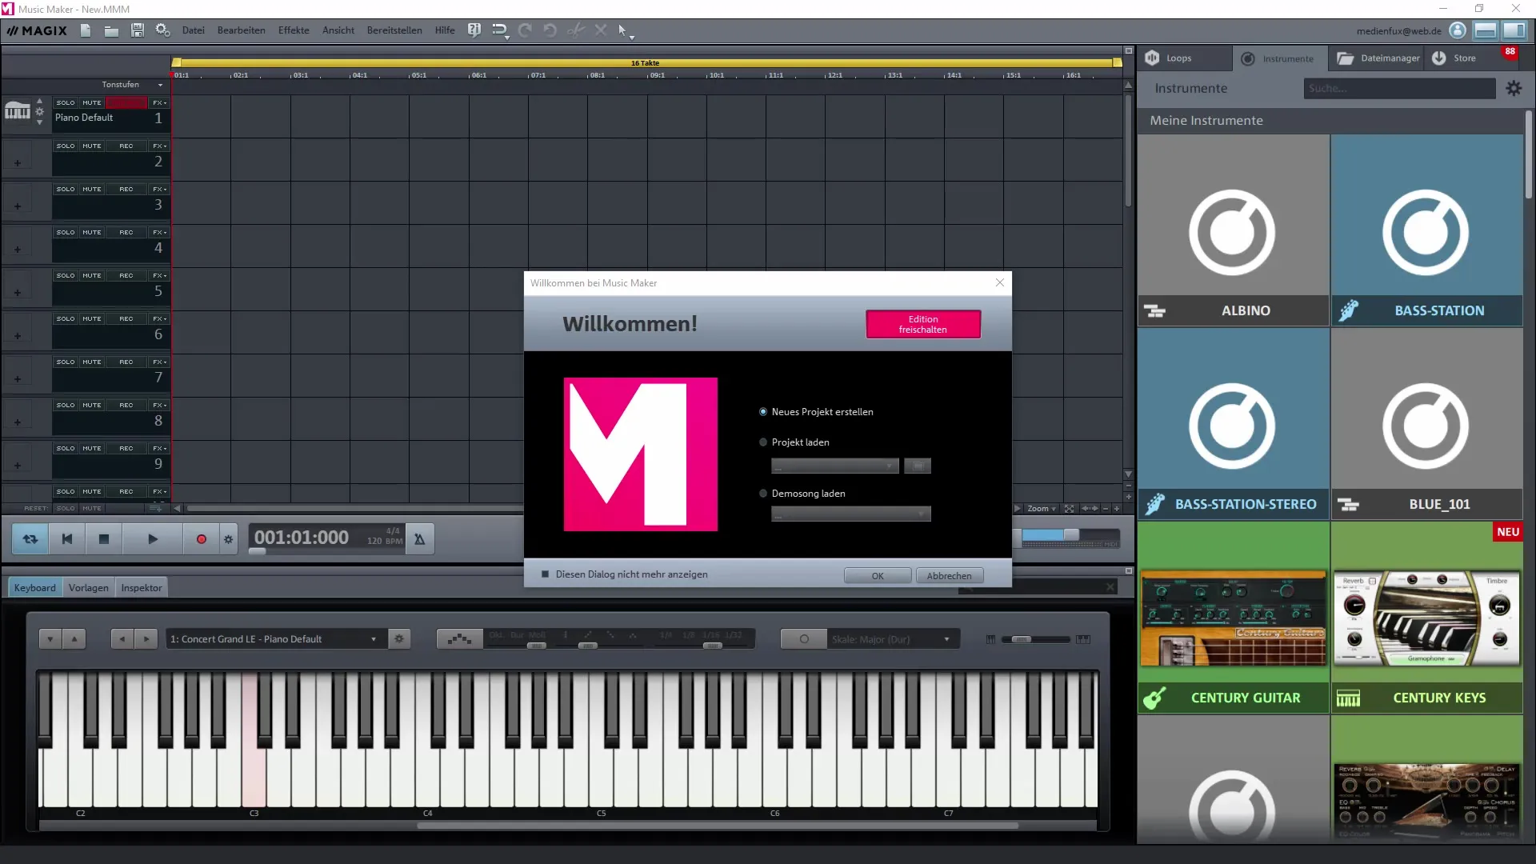Toggle the metronome icon
This screenshot has height=864, width=1536.
coord(419,539)
